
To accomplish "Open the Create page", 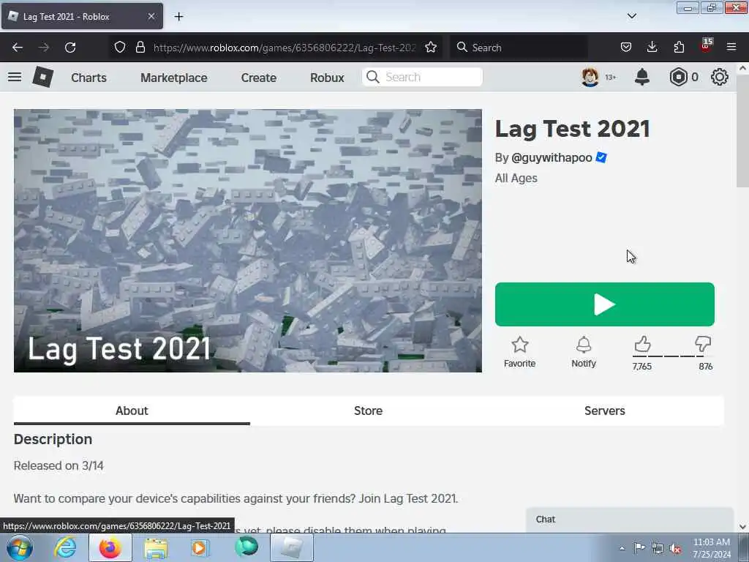I will (258, 78).
